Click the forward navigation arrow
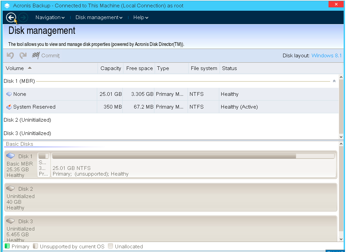Image resolution: width=346 pixels, height=252 pixels. click(x=23, y=17)
